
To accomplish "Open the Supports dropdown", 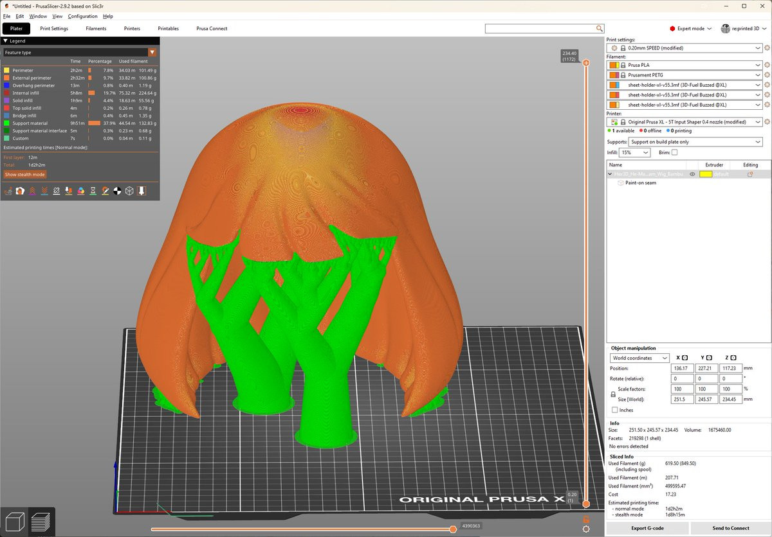I will [x=695, y=141].
